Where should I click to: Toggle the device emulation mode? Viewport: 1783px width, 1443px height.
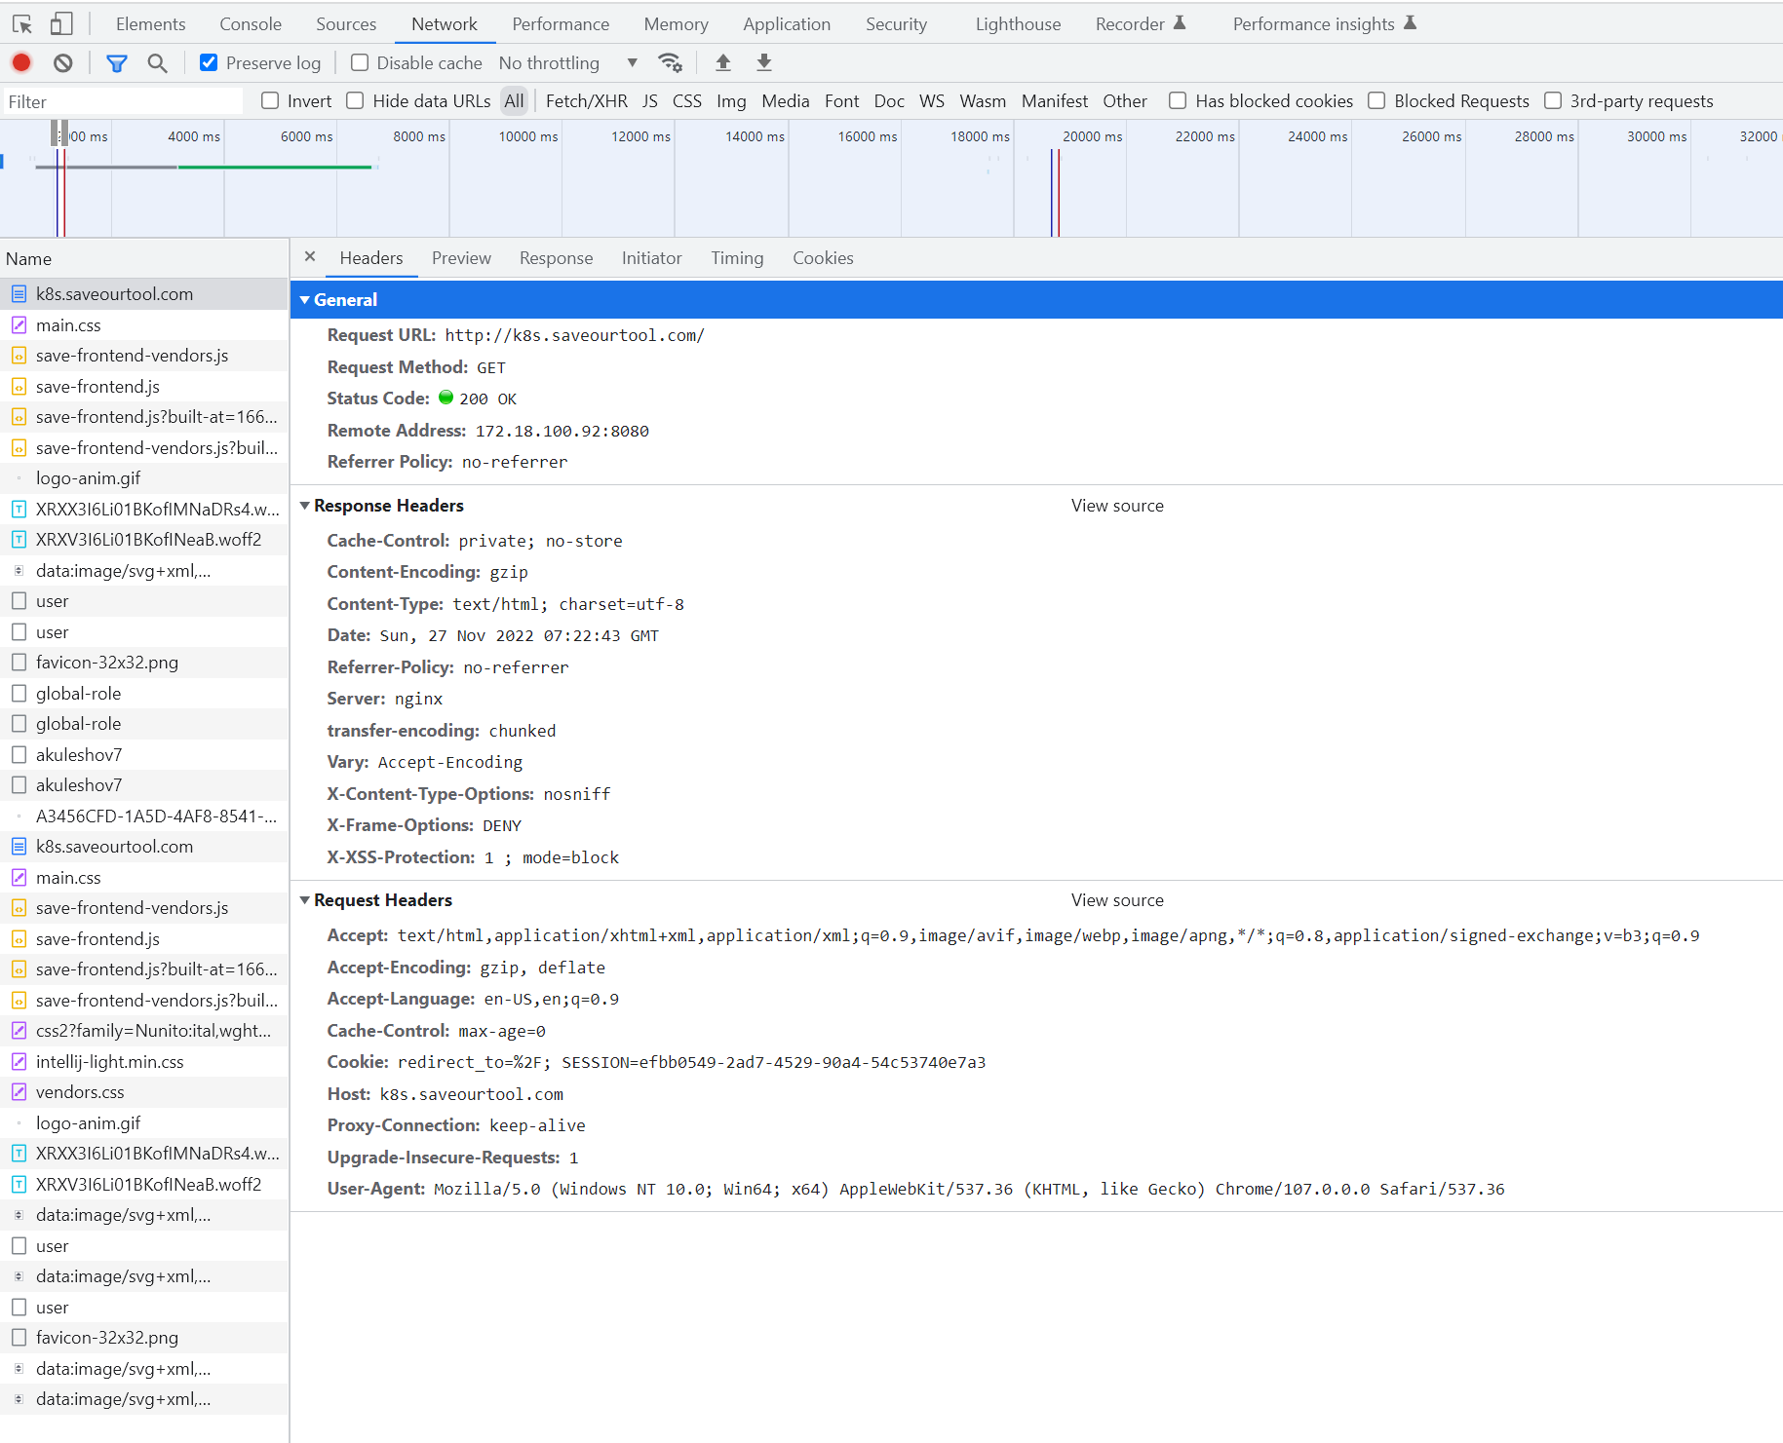pos(60,22)
